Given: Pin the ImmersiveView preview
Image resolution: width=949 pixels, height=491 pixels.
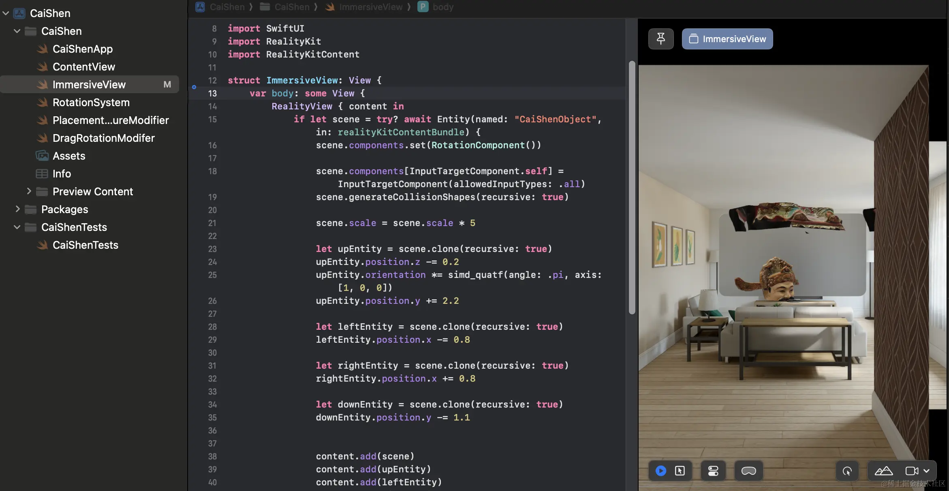Looking at the screenshot, I should pos(660,39).
